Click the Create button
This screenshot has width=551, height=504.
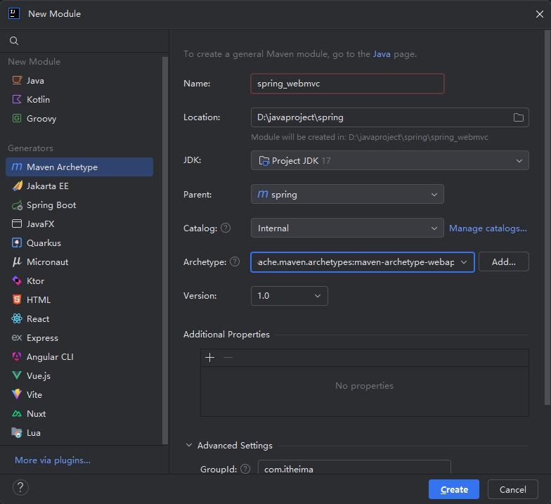[454, 489]
